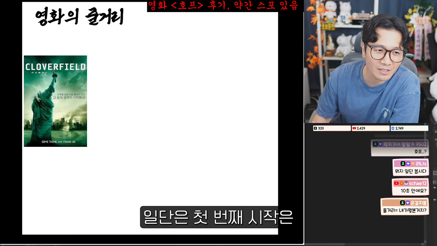
Task: Click the Chzzk badge beside 은갈치롬
Action: coord(402,203)
